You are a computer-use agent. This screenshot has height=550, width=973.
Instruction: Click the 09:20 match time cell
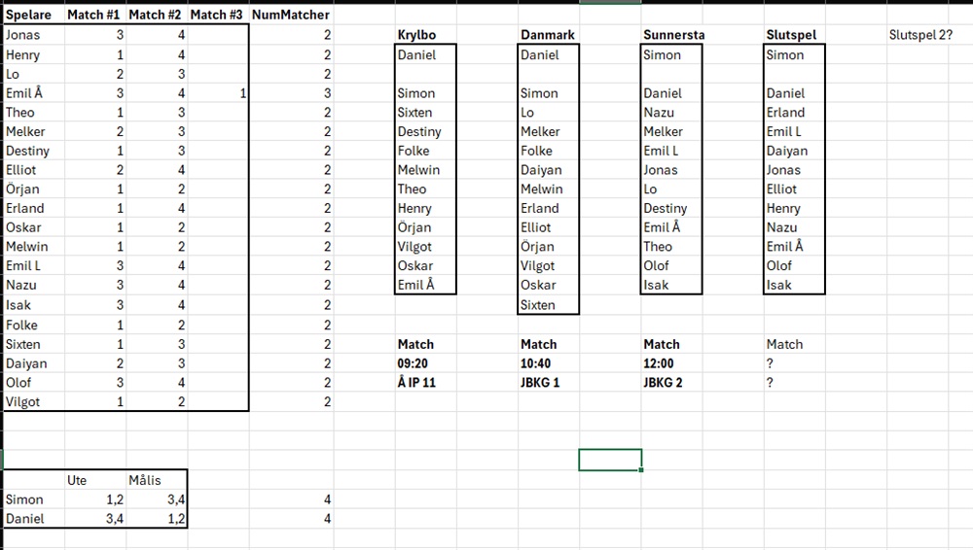coord(415,363)
